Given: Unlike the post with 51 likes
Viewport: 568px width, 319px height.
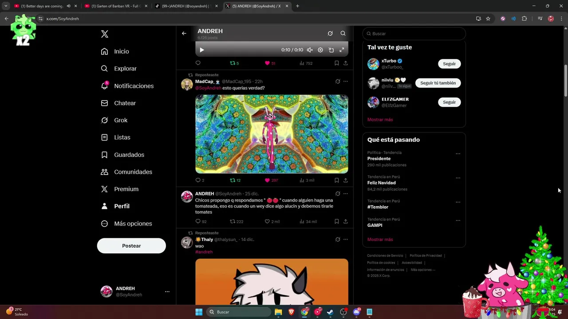Looking at the screenshot, I should 270,63.
